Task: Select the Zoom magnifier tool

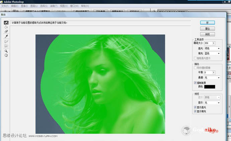Action: click(6, 51)
